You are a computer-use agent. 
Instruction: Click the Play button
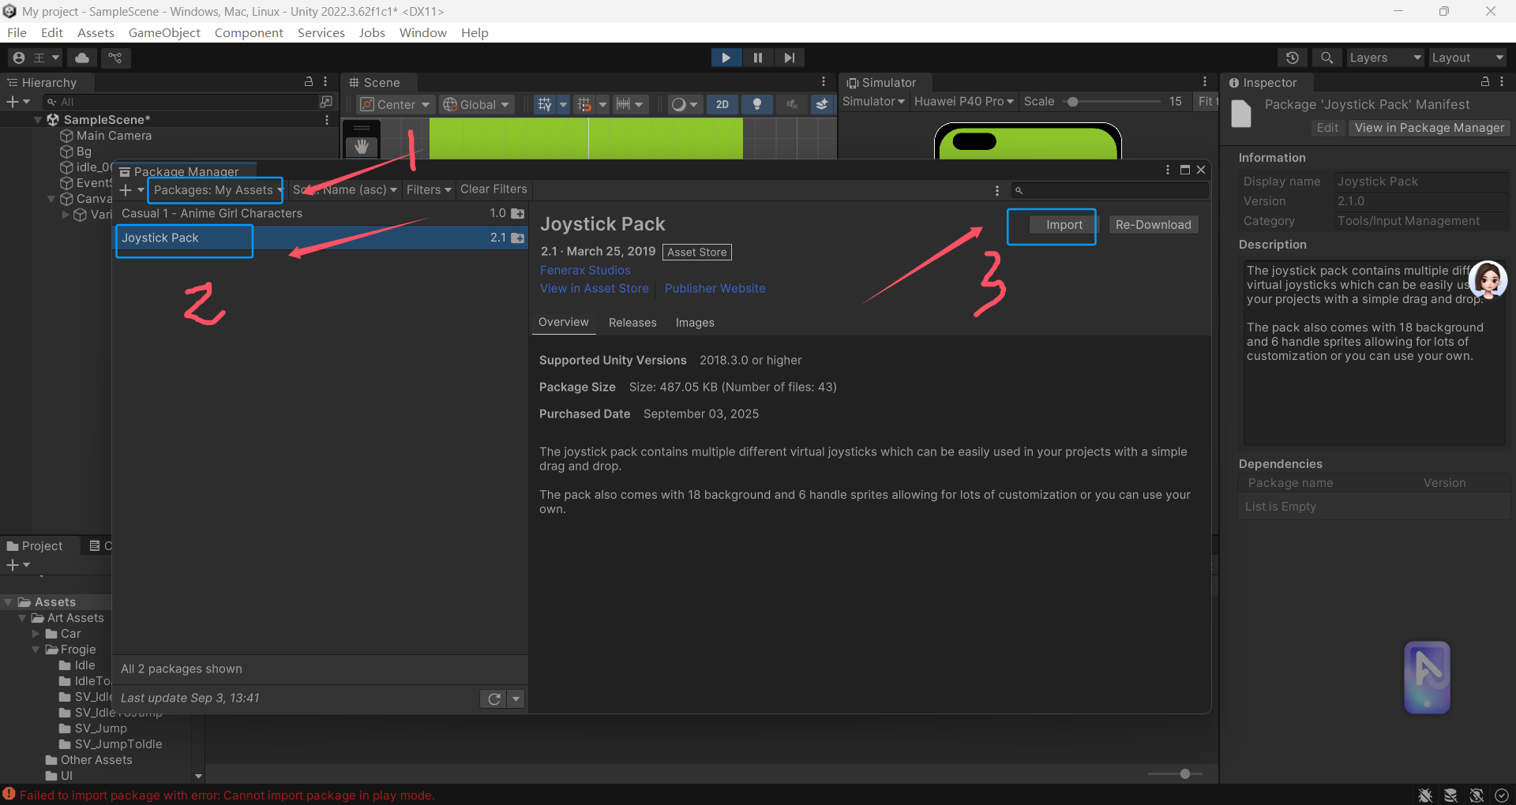[726, 58]
